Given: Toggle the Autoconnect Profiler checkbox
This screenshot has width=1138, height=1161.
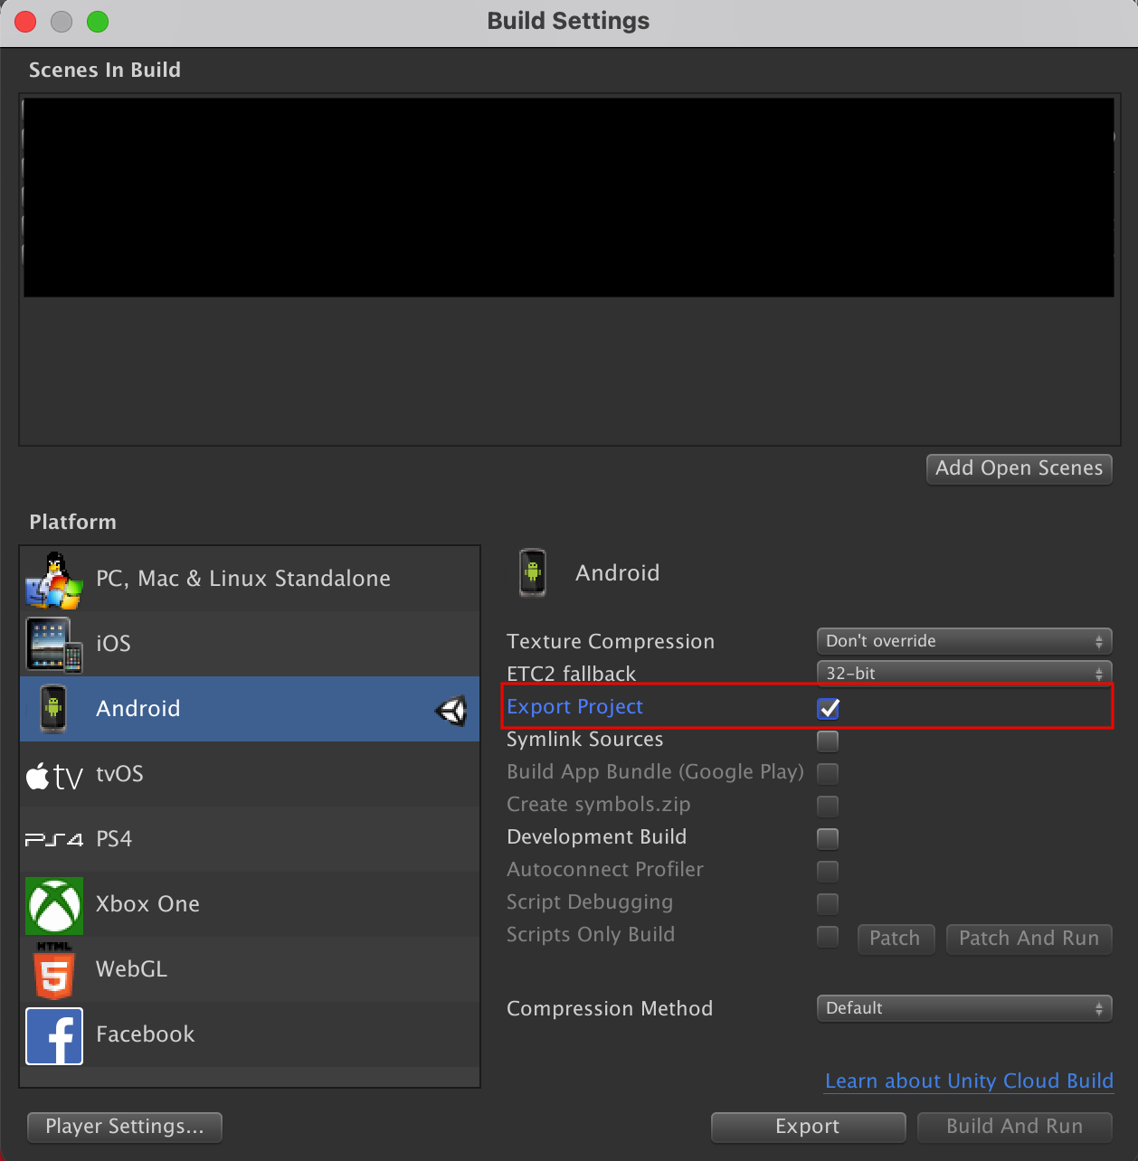Looking at the screenshot, I should 828,872.
